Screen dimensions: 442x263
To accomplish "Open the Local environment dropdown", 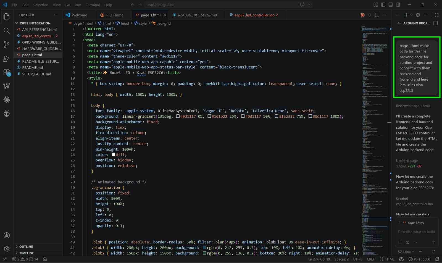I will [x=406, y=252].
